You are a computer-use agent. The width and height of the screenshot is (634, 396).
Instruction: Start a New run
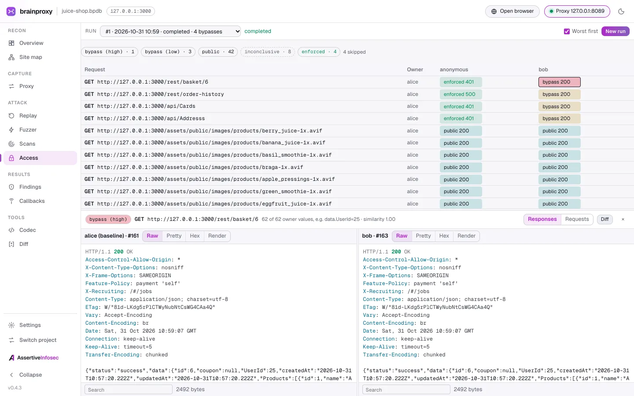point(615,31)
